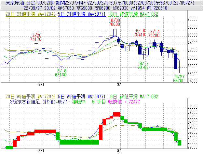Screen dimensions: 203x155
Task: Click the 9/8 75410 high annotation
Action: tap(140, 33)
